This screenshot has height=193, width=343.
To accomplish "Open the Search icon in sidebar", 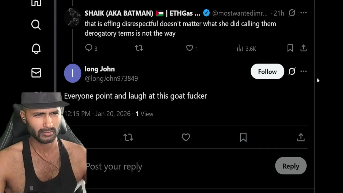I will tap(36, 25).
